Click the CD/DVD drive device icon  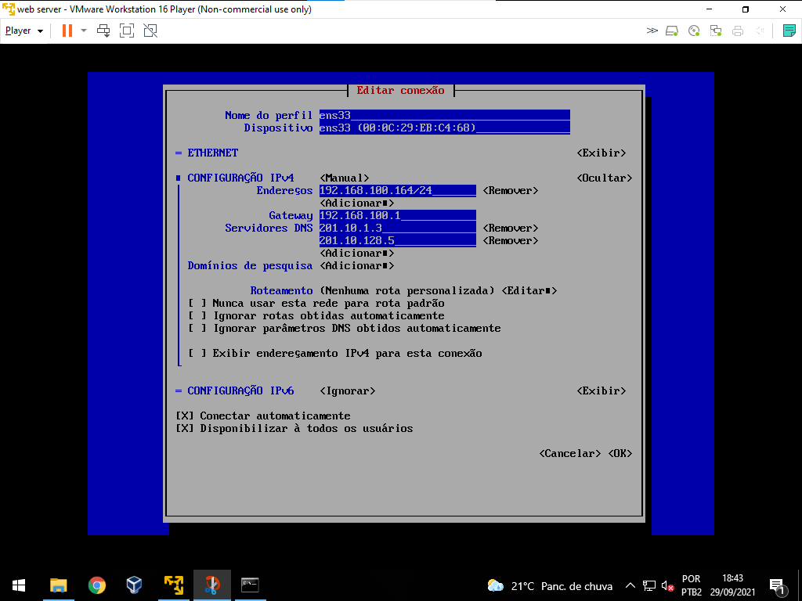[x=694, y=31]
